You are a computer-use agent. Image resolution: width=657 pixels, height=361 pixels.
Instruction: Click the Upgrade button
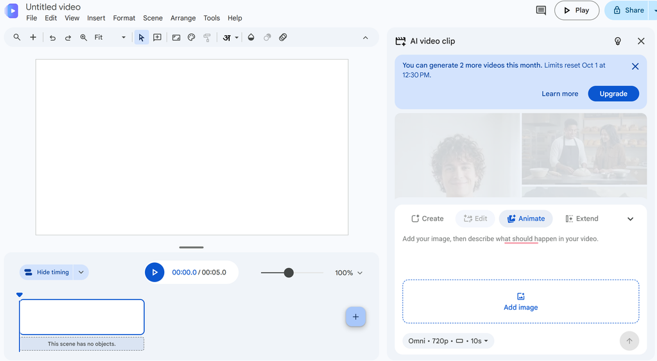point(613,94)
